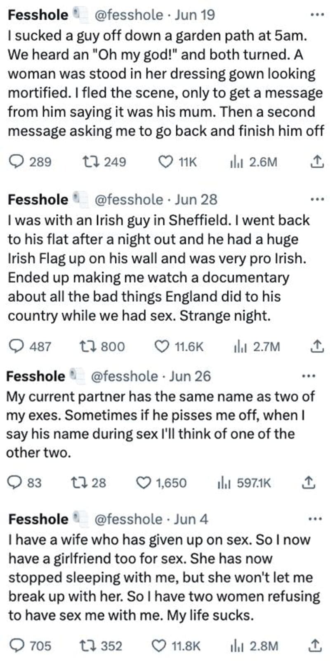Retweet the Jun 4 tweet with 352 retweets
Viewport: 330px width, 661px height.
86,645
